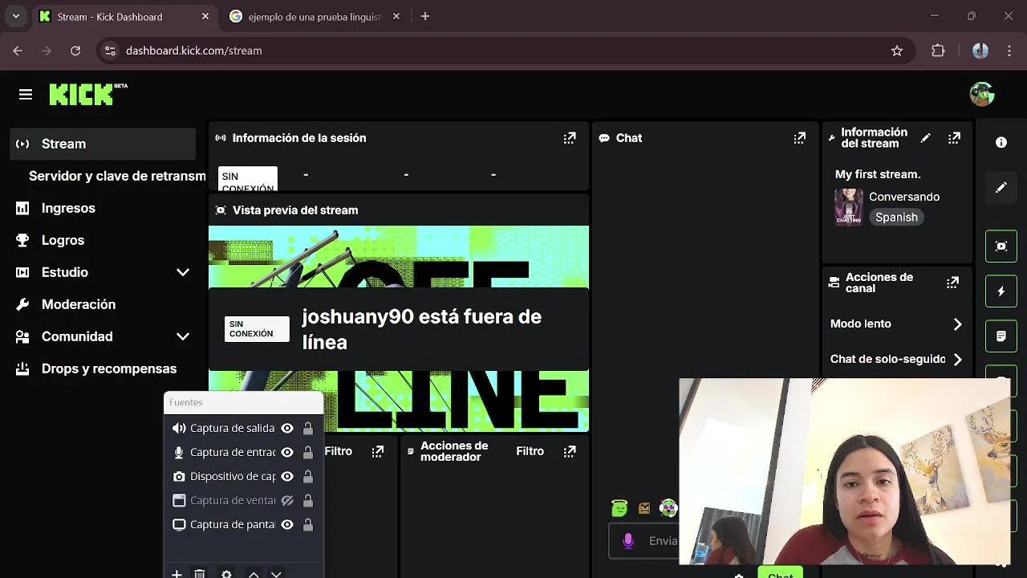Hide the Captura de pantalla source
1027x578 pixels.
(x=287, y=524)
